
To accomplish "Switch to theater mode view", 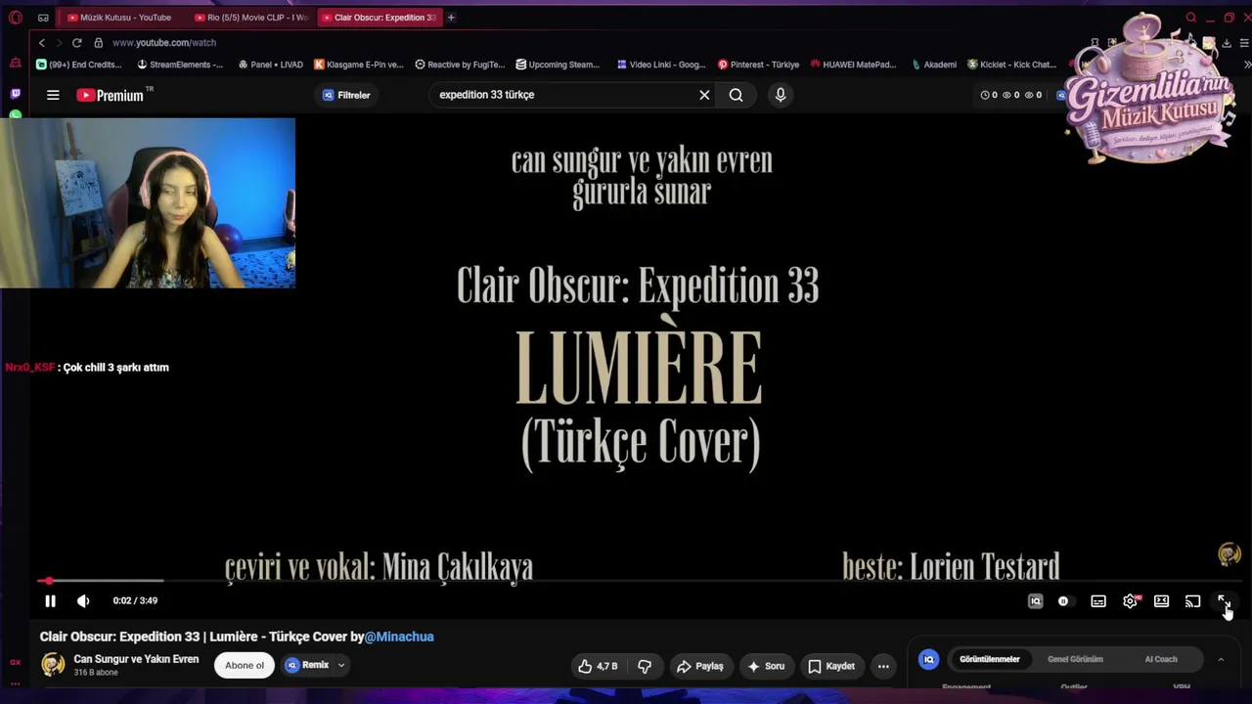I will pos(1161,601).
